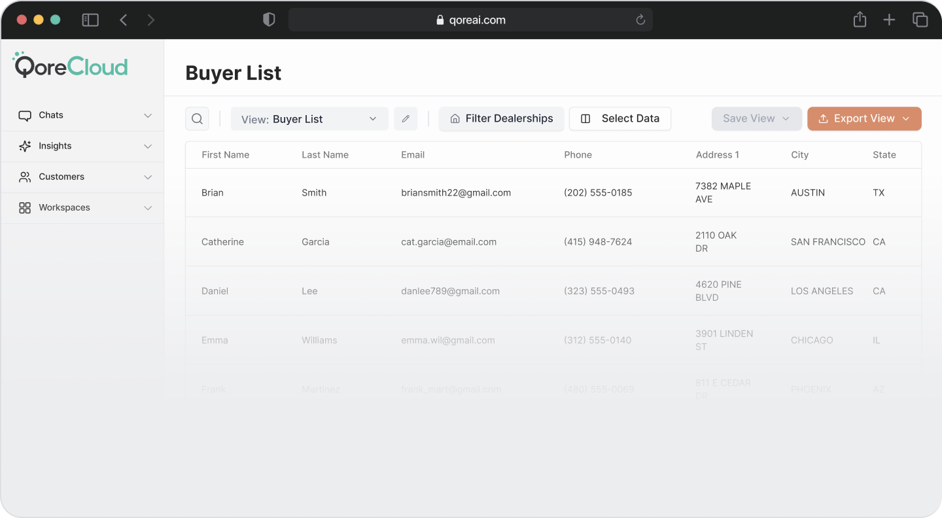Viewport: 942px width, 518px height.
Task: Reload the page with refresh icon
Action: (640, 20)
